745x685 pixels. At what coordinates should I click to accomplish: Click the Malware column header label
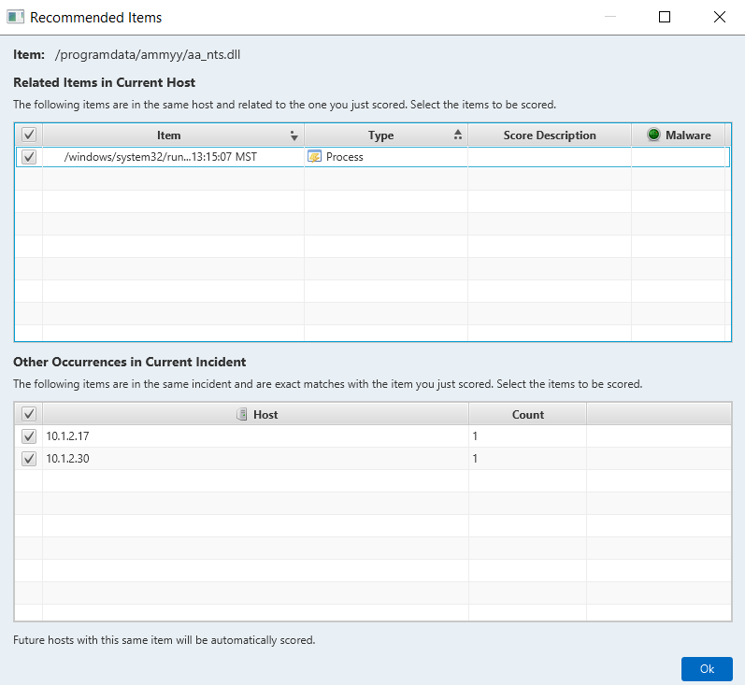click(688, 135)
